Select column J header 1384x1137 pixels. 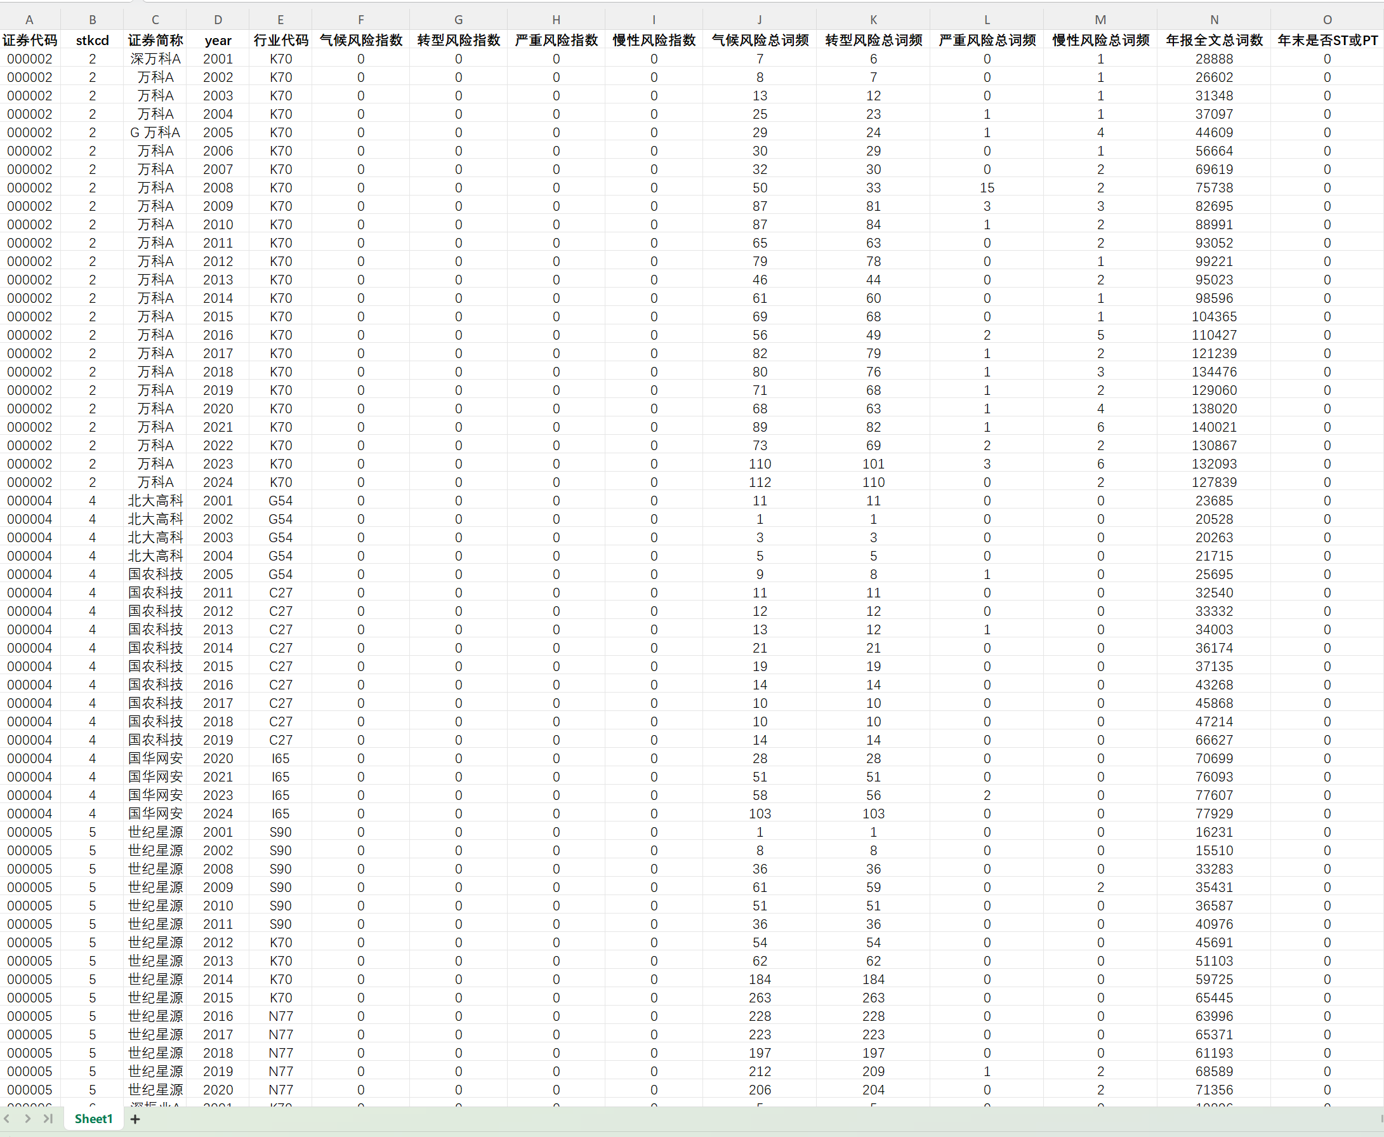(760, 20)
